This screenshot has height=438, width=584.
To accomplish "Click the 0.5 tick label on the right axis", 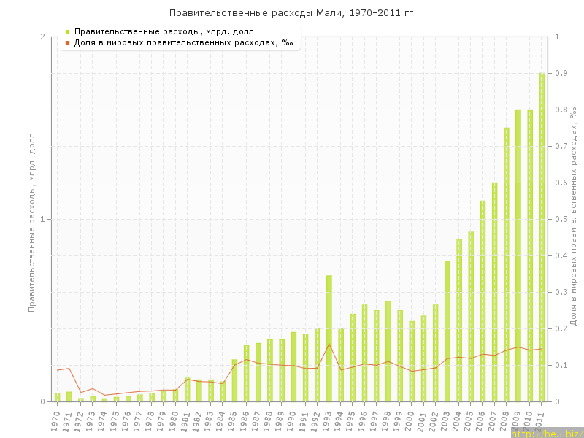I will [x=561, y=219].
